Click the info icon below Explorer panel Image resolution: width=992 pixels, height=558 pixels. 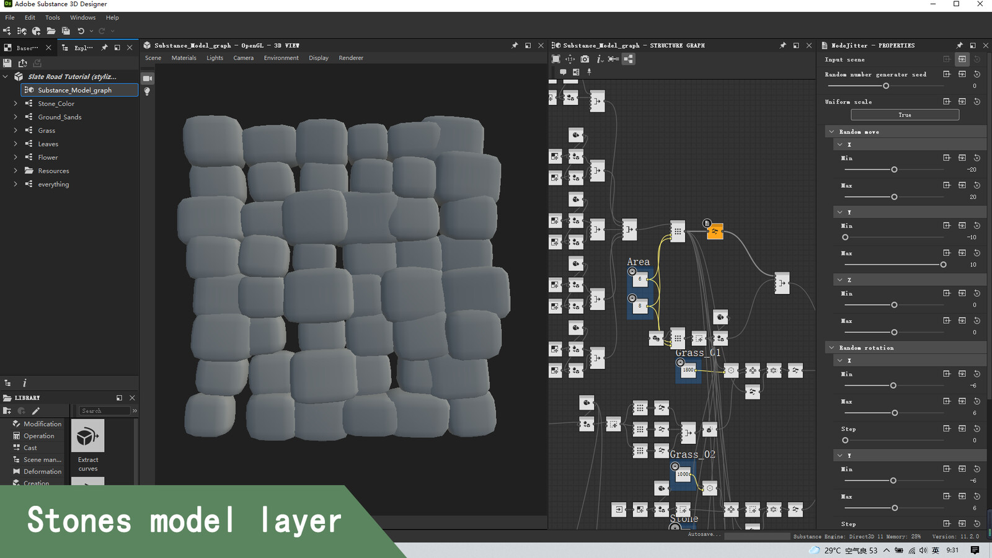coord(24,383)
